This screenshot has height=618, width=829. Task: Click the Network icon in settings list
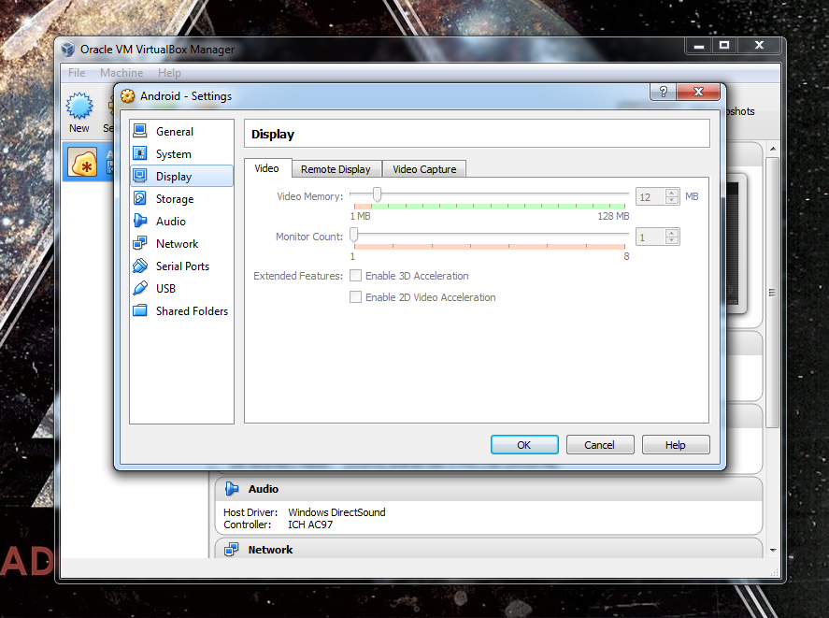tap(140, 243)
